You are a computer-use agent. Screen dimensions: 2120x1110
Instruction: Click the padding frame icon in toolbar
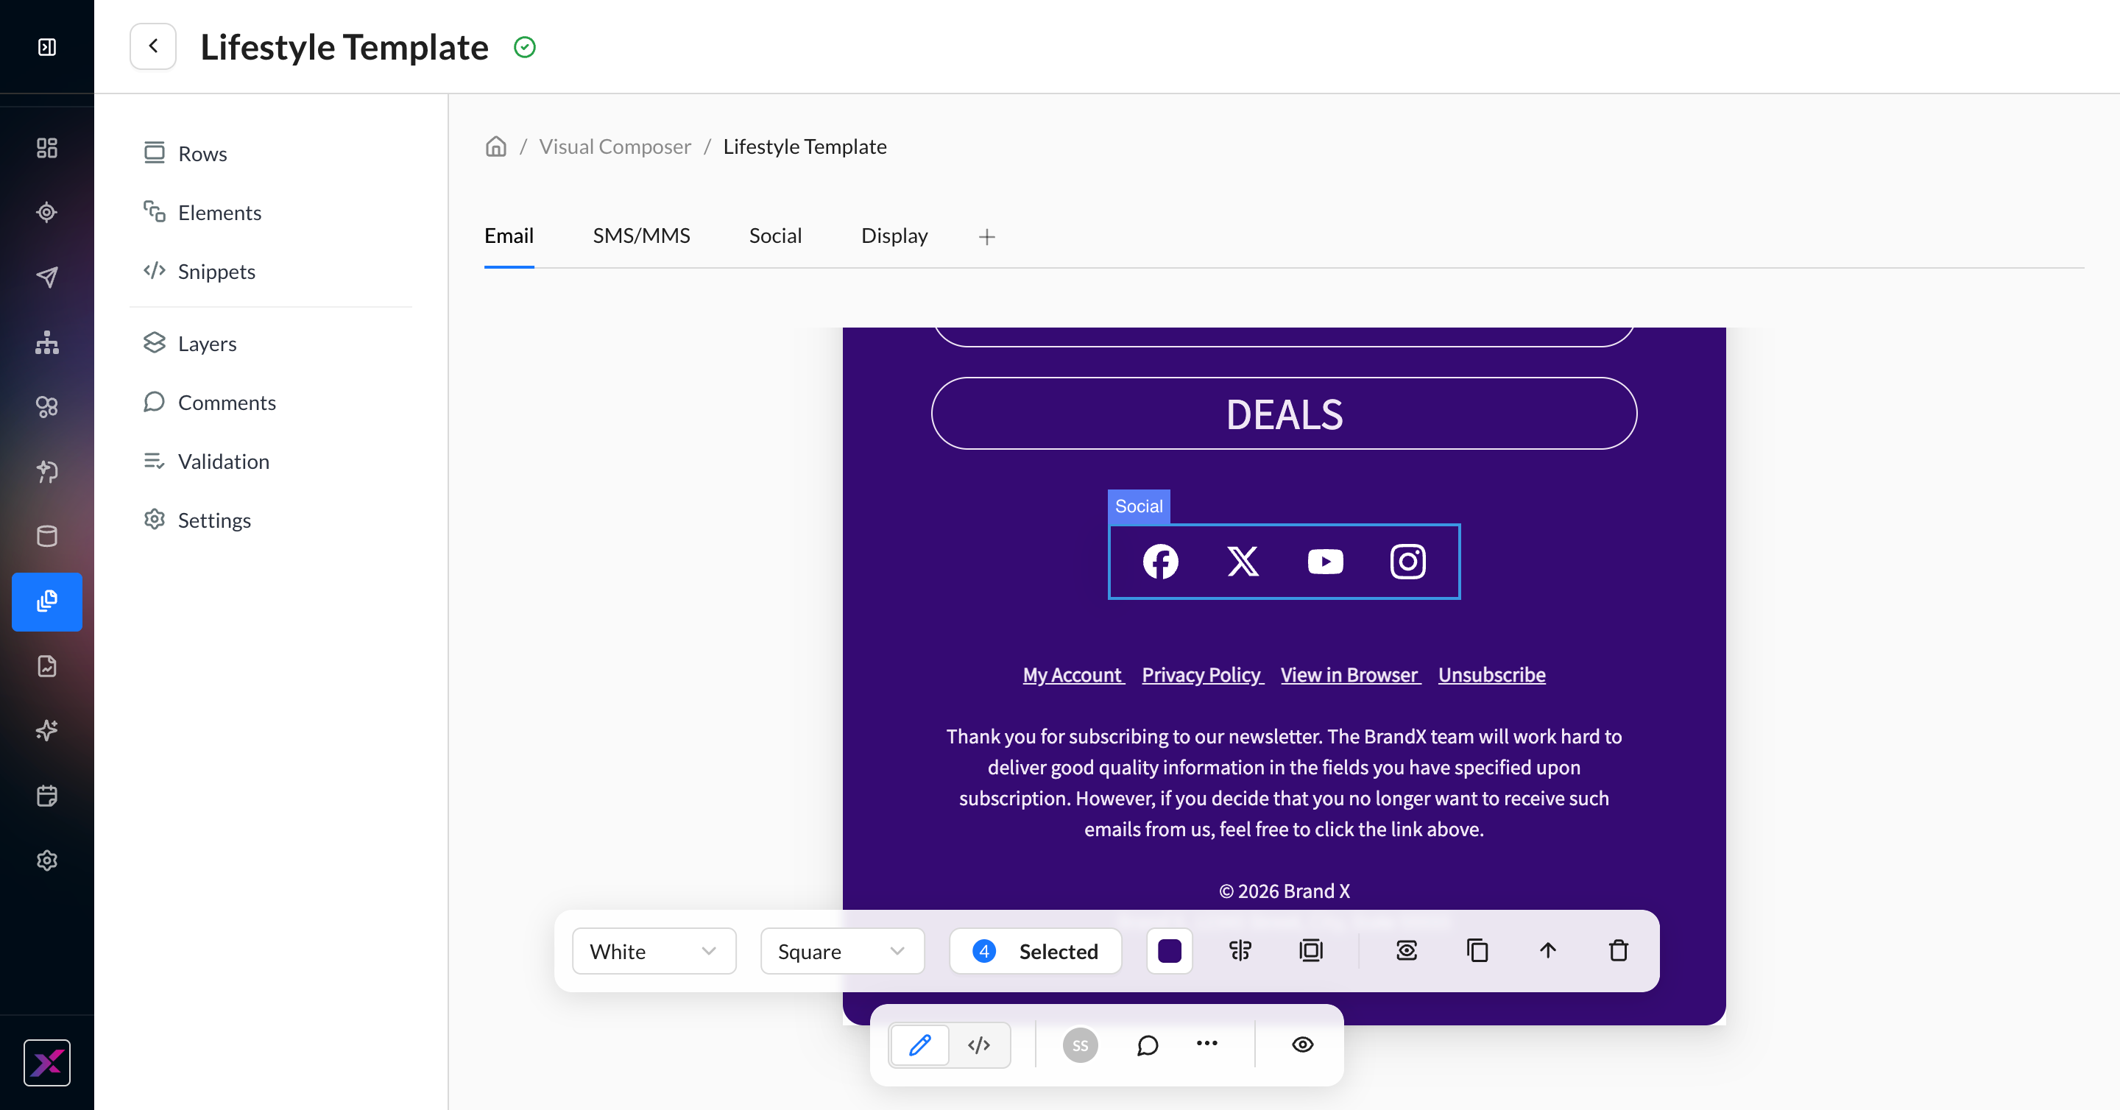click(x=1310, y=951)
